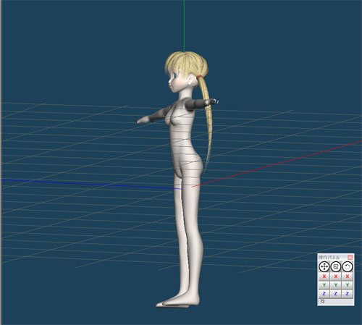Click the 73 value in panel status
The image size is (362, 325).
(x=322, y=302)
